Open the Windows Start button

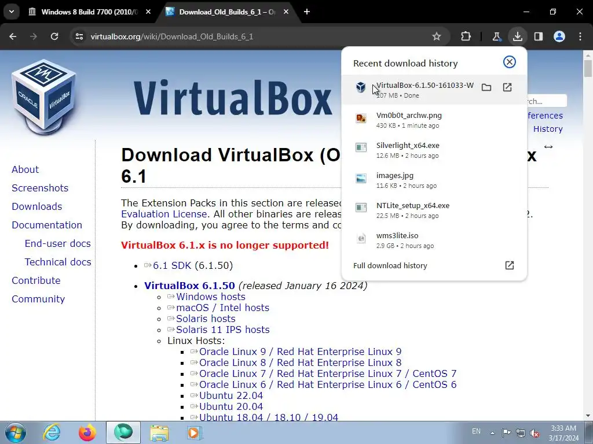[x=16, y=432]
